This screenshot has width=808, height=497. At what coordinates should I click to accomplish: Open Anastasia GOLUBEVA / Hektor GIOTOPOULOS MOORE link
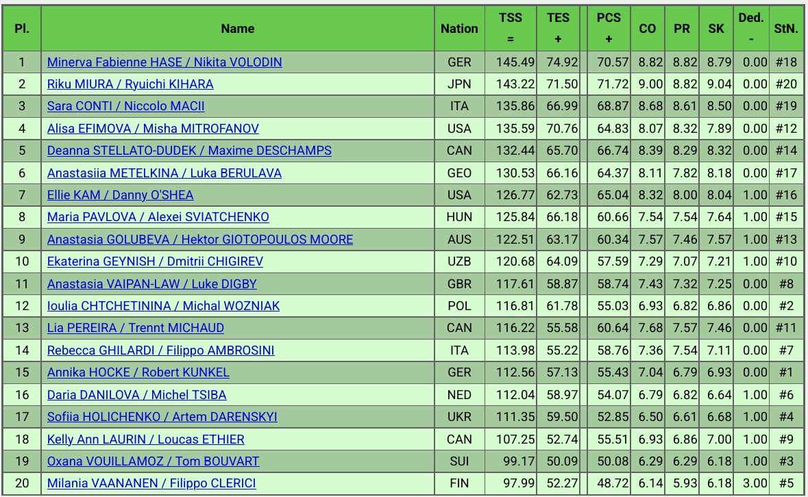click(200, 240)
